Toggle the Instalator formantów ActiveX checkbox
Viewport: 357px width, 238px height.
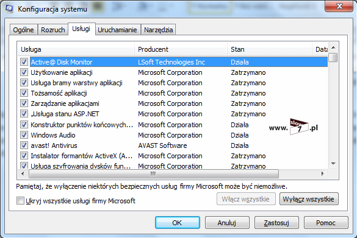pos(24,156)
